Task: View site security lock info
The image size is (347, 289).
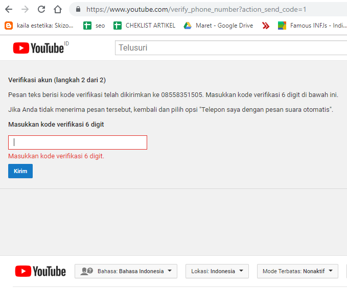Action: point(78,9)
